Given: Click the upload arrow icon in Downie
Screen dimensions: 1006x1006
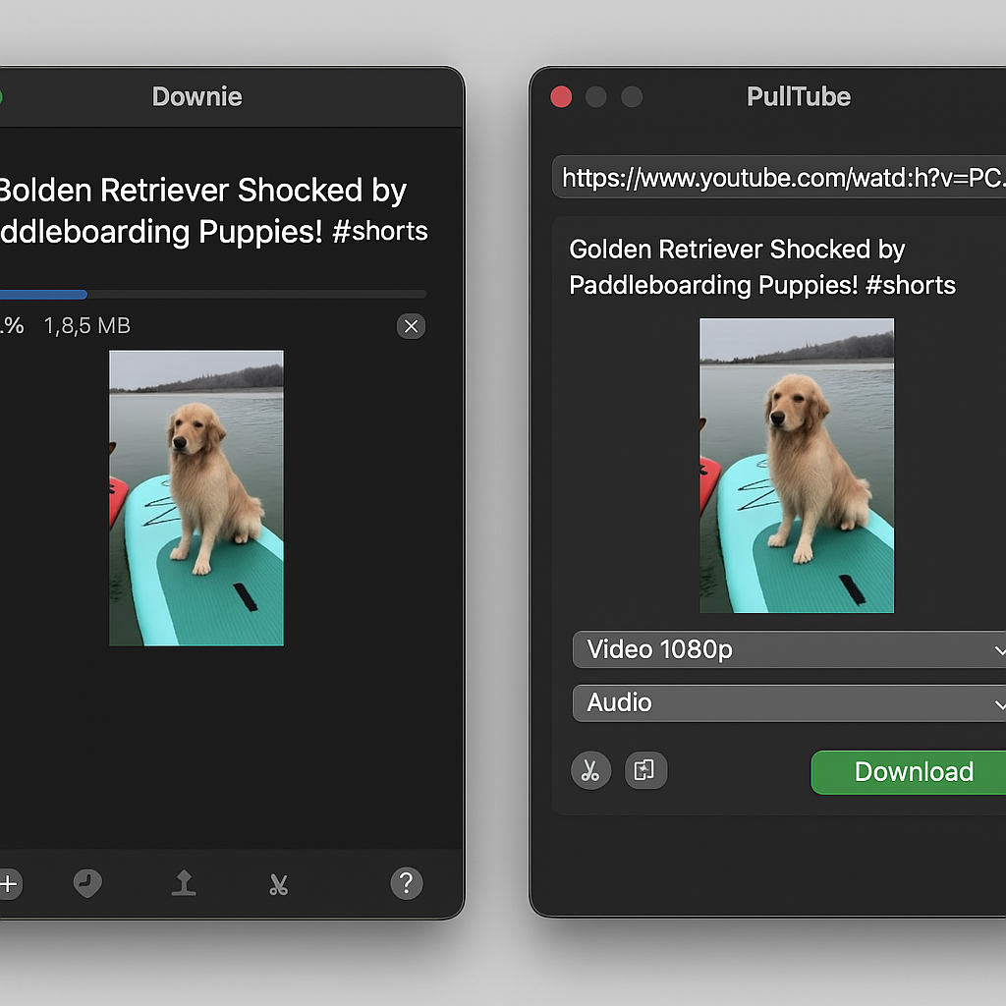Looking at the screenshot, I should [x=184, y=883].
